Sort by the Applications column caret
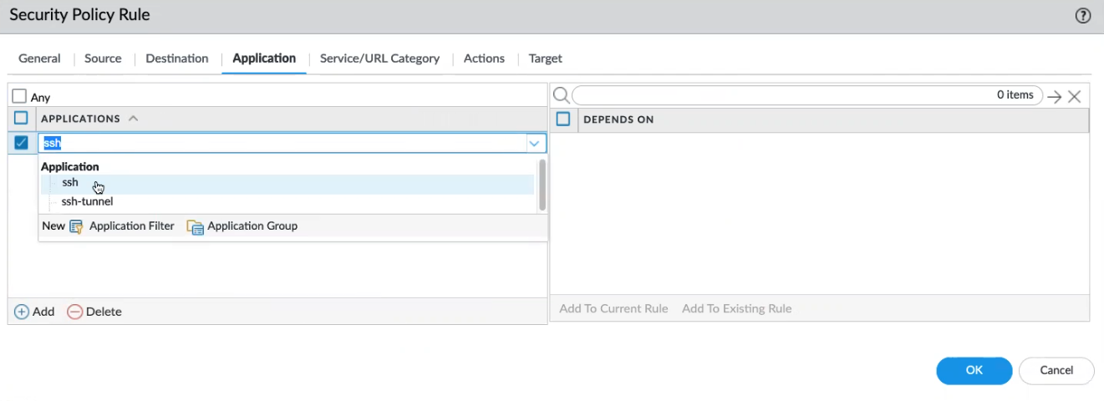The height and width of the screenshot is (401, 1104). click(134, 119)
